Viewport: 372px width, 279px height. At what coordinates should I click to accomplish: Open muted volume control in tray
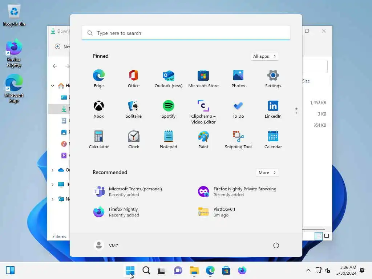[x=328, y=270]
